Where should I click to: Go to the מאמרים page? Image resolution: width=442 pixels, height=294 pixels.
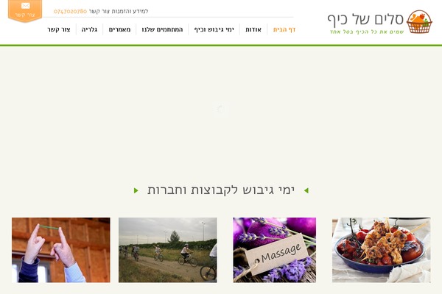tap(119, 29)
